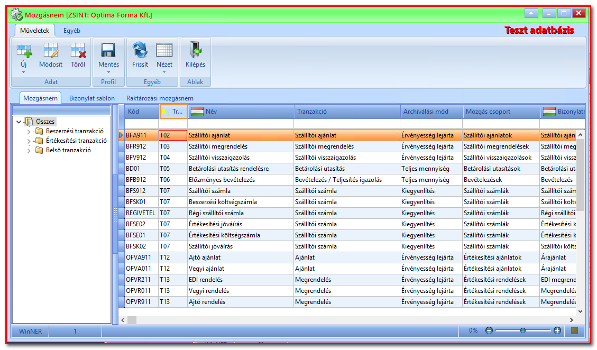597x350 pixels.
Task: Select the Belső tranzakció folder
Action: (x=68, y=150)
